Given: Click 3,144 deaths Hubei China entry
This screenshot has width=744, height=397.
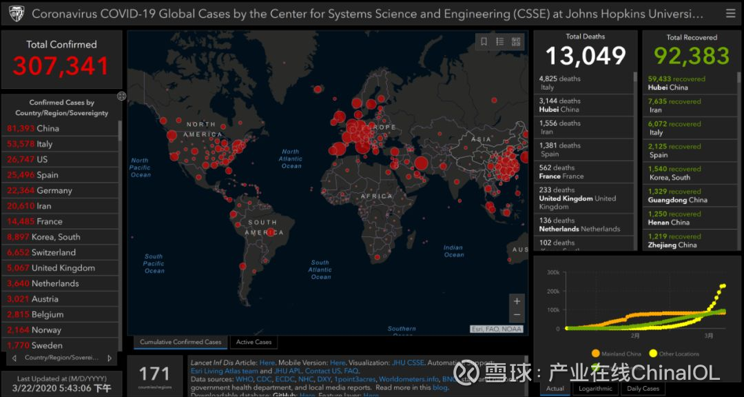Looking at the screenshot, I should pos(585,105).
